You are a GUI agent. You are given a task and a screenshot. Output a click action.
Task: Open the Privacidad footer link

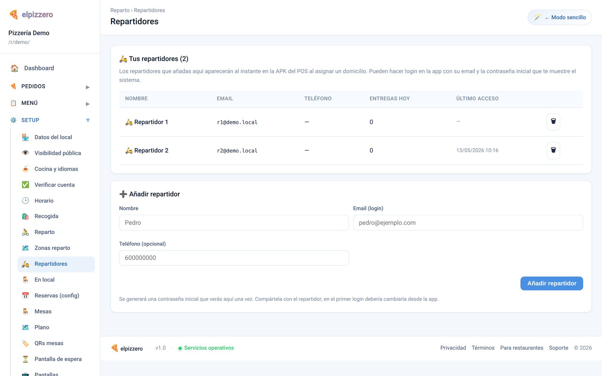coord(453,348)
